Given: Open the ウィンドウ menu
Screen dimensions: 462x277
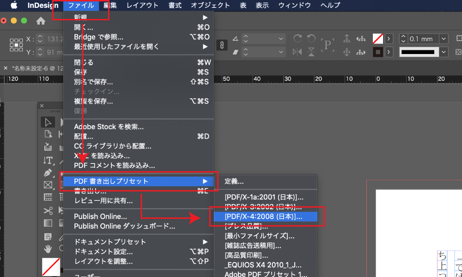Looking at the screenshot, I should coord(295,5).
